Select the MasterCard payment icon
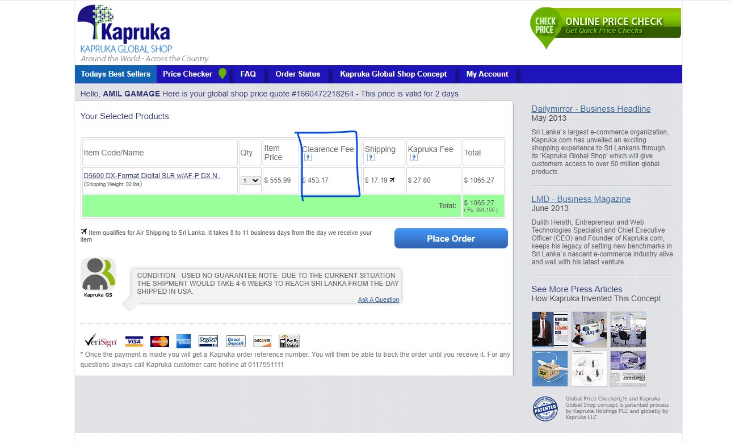Viewport: 731px width, 443px height. [x=159, y=341]
